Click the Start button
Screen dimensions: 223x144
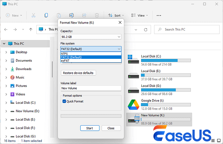tap(90, 128)
